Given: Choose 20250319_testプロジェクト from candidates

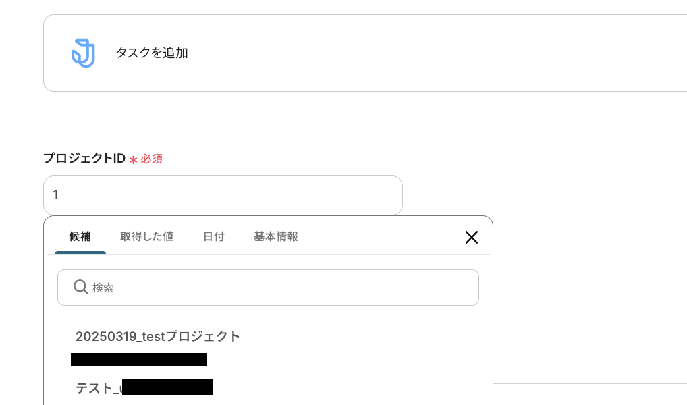Looking at the screenshot, I should coord(158,336).
